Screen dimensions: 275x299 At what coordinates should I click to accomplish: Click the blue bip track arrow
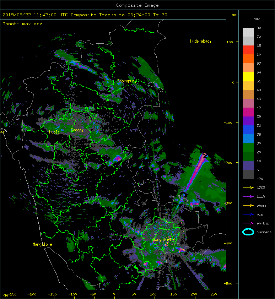tap(248, 214)
